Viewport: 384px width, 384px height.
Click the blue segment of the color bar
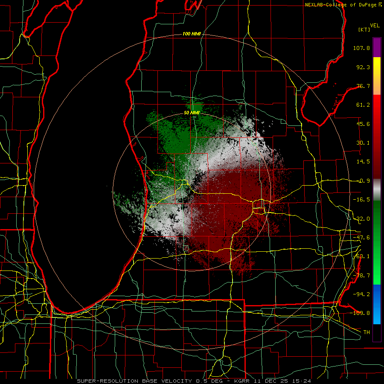pyautogui.click(x=377, y=304)
